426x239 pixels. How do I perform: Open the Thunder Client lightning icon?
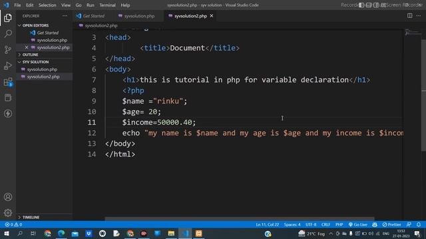pyautogui.click(x=8, y=114)
